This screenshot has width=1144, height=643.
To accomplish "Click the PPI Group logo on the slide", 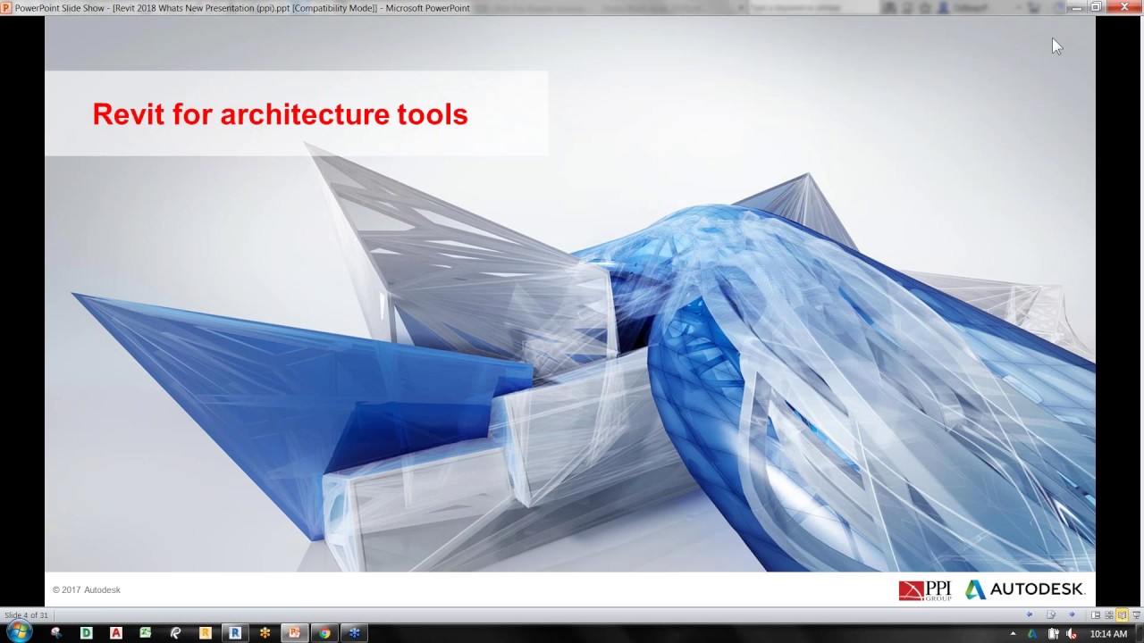I will tap(925, 589).
